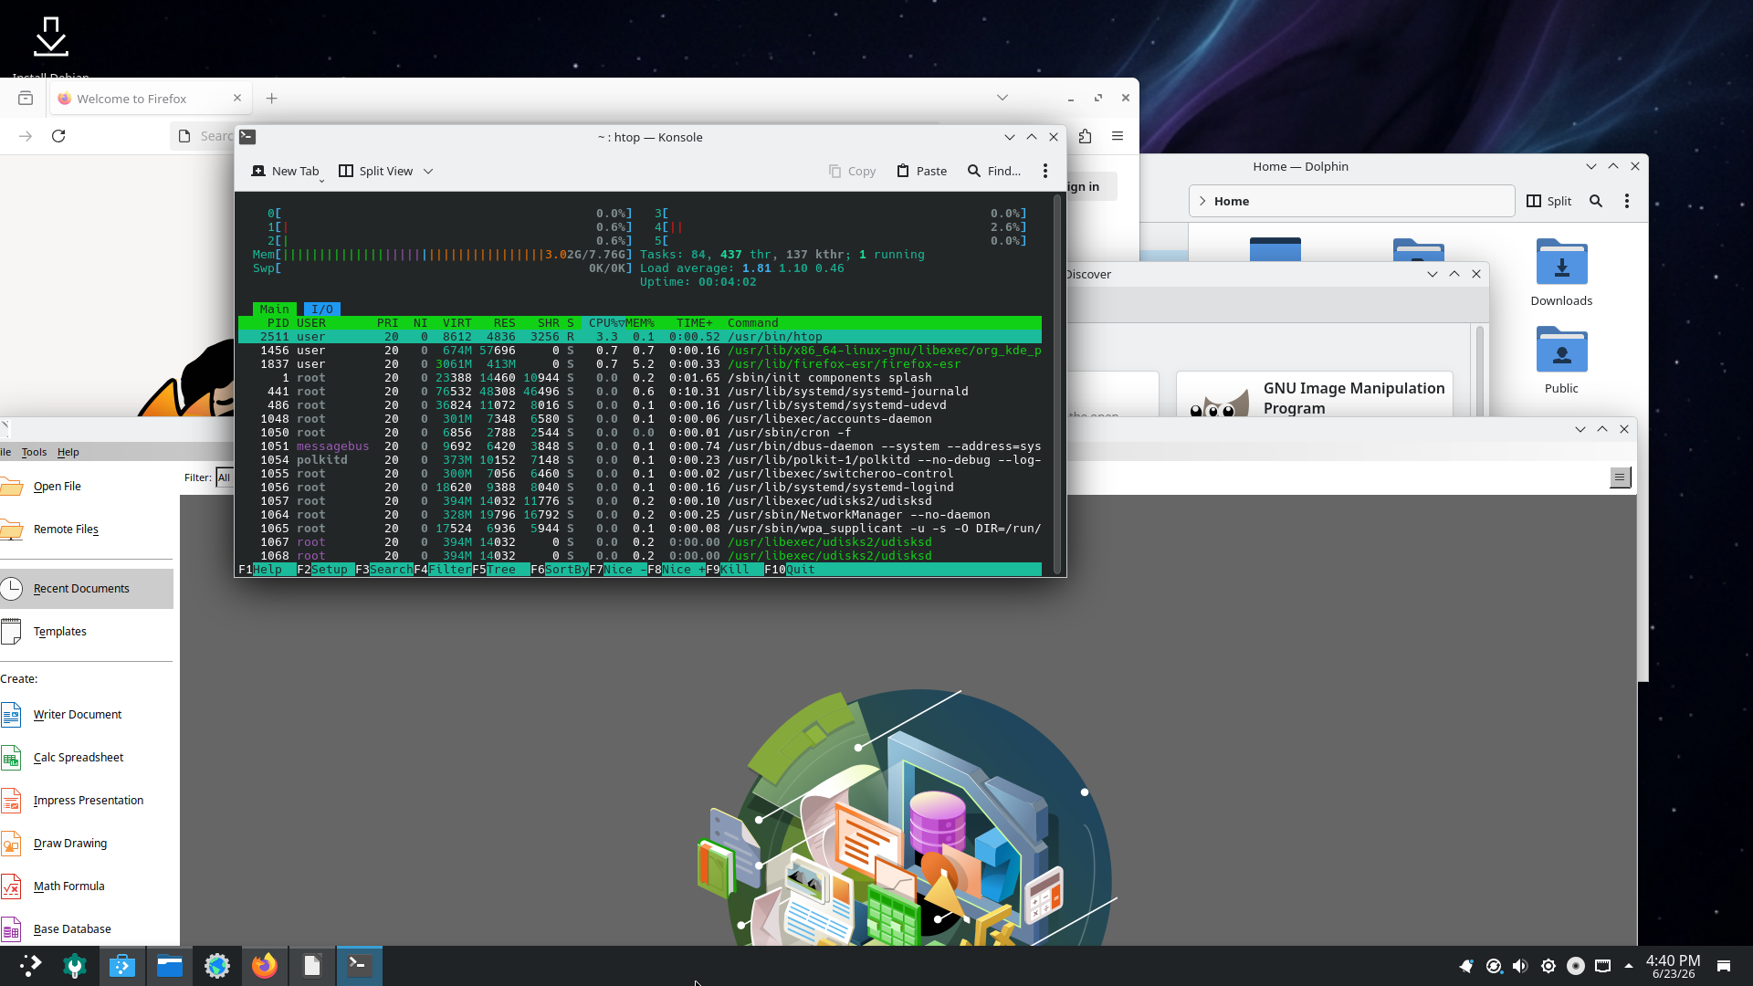The height and width of the screenshot is (986, 1753).
Task: Open the Filter All combo box
Action: click(x=225, y=477)
